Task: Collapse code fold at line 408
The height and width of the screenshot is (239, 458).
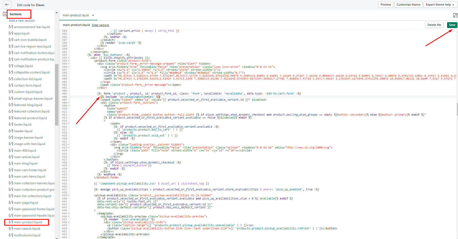Action: coord(69,103)
